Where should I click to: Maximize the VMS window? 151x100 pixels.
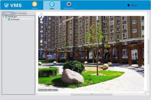(x=146, y=5)
